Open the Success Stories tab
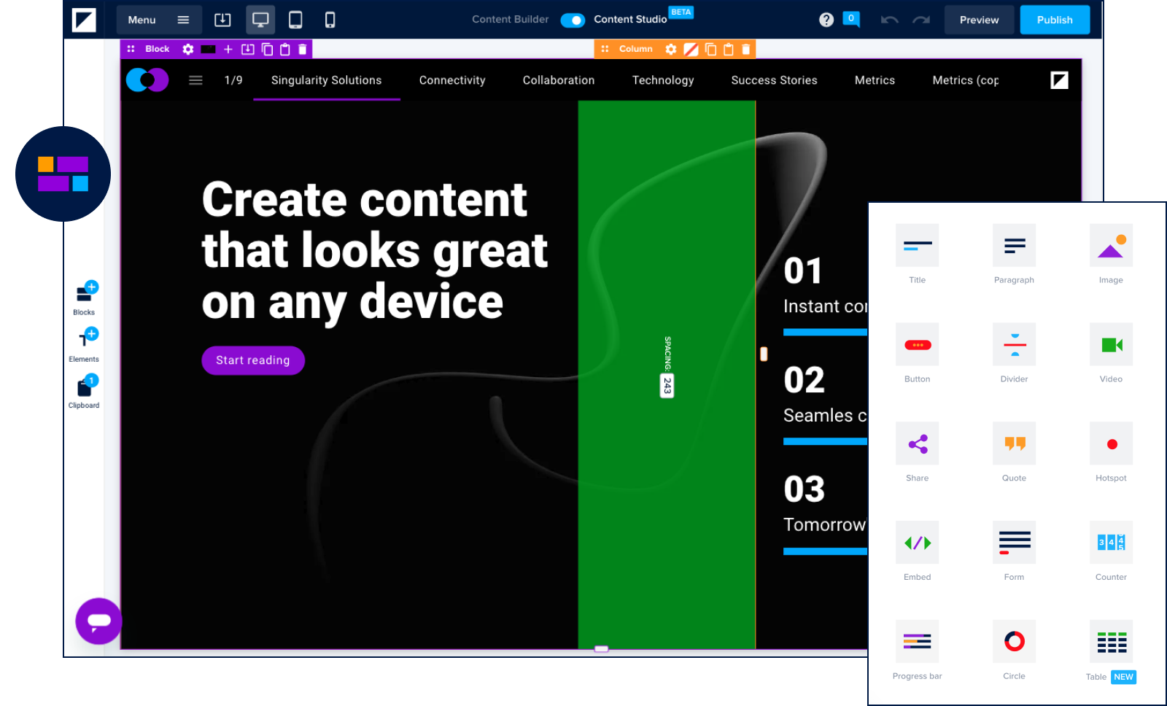 pyautogui.click(x=774, y=80)
